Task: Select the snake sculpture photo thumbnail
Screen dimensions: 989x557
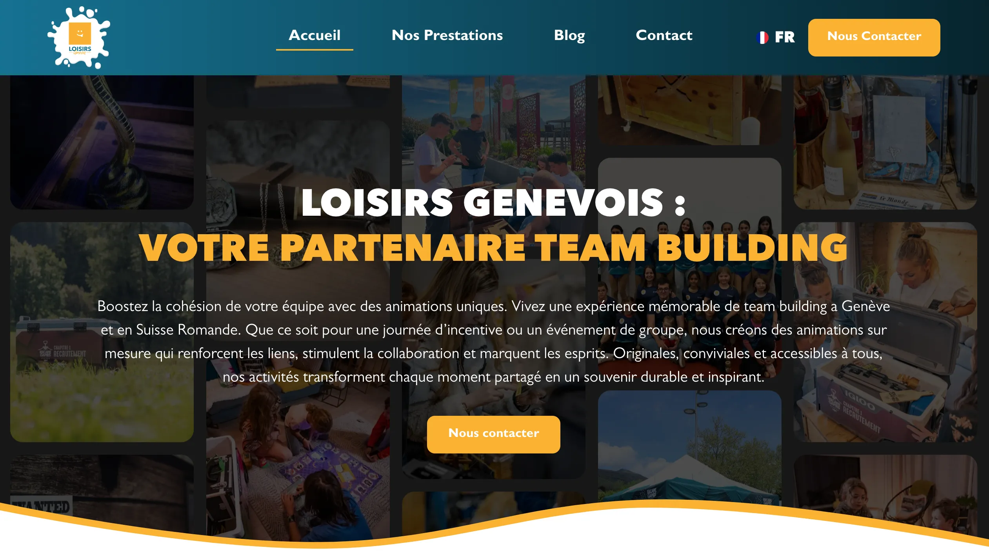Action: click(x=102, y=142)
